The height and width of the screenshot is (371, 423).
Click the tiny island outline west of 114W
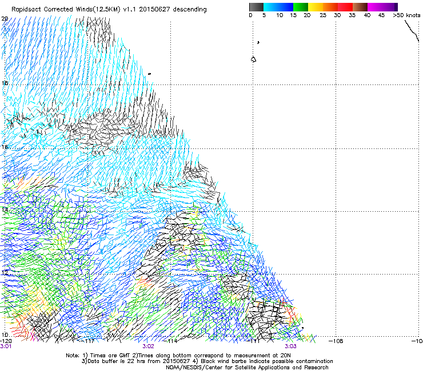(x=149, y=74)
